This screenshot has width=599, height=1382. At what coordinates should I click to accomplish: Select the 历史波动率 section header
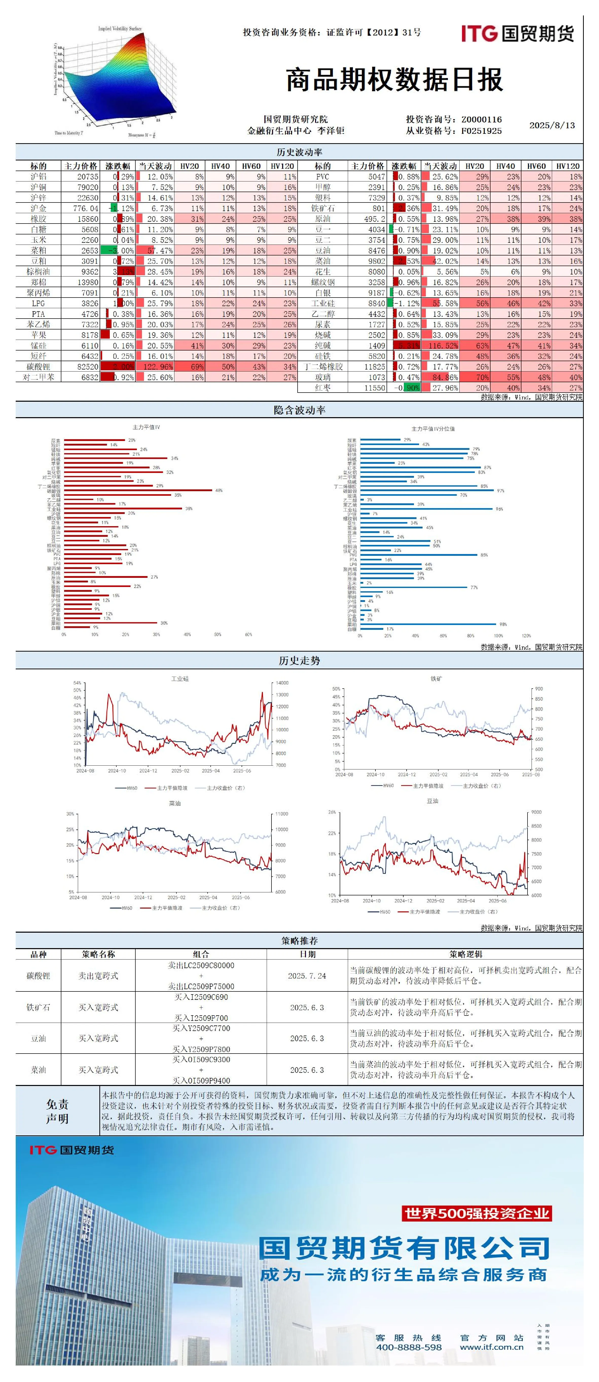[300, 152]
